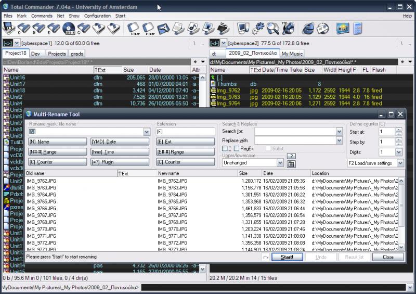Screen dimensions: 416x294
Task: Sort the rename list by Size column
Action: (x=250, y=173)
